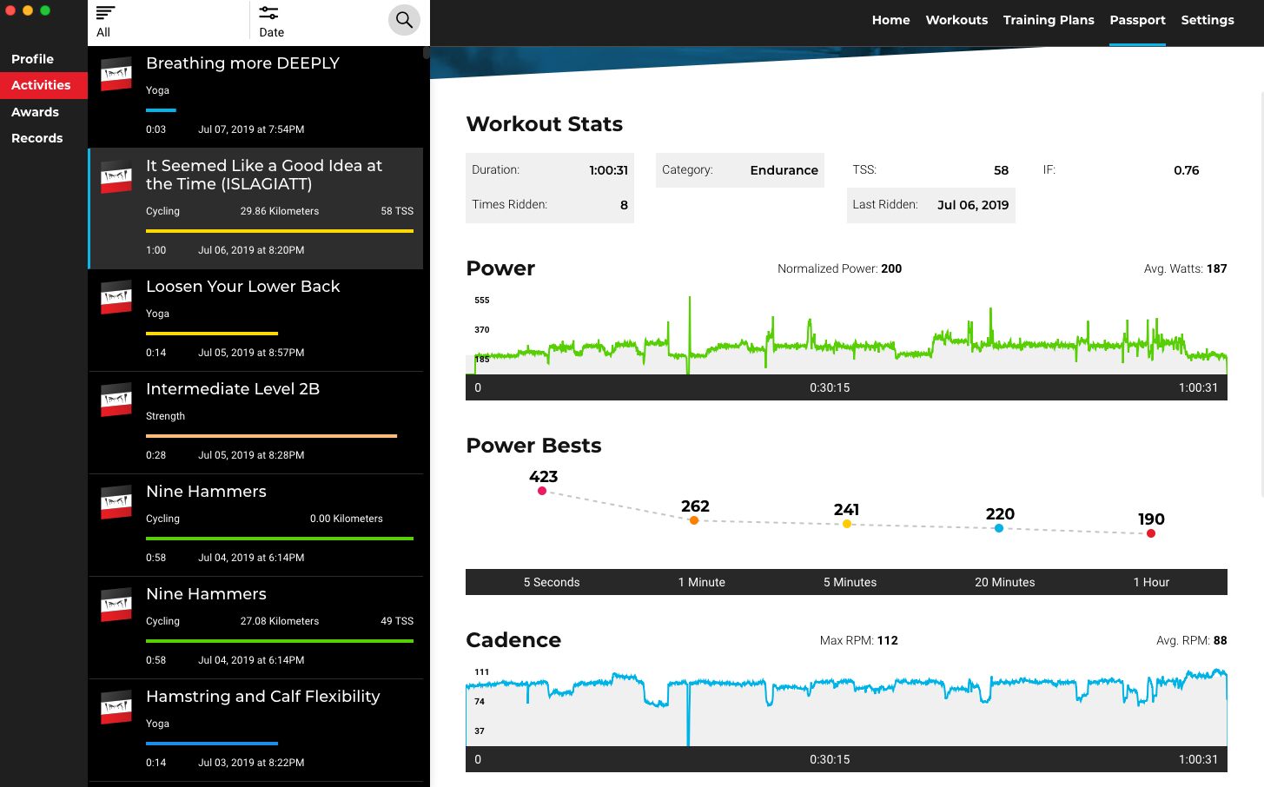Open Nine Hammers with 0.00 Kilometers

click(x=255, y=525)
